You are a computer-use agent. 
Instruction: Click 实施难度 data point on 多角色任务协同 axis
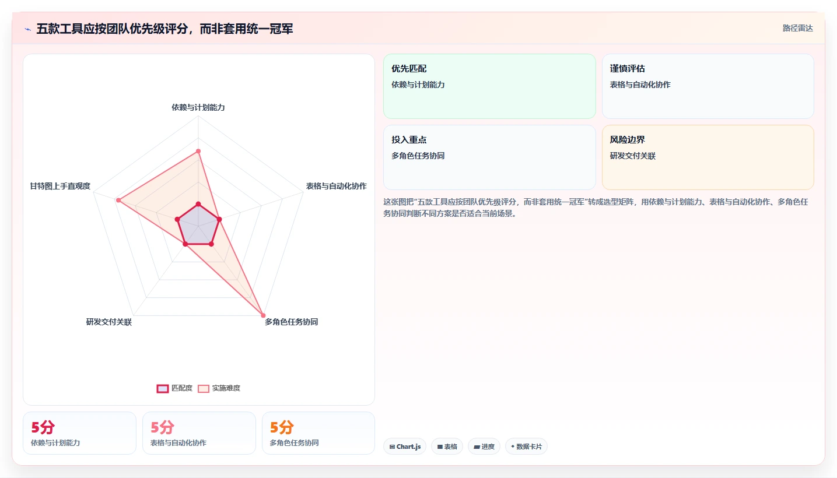pyautogui.click(x=263, y=315)
